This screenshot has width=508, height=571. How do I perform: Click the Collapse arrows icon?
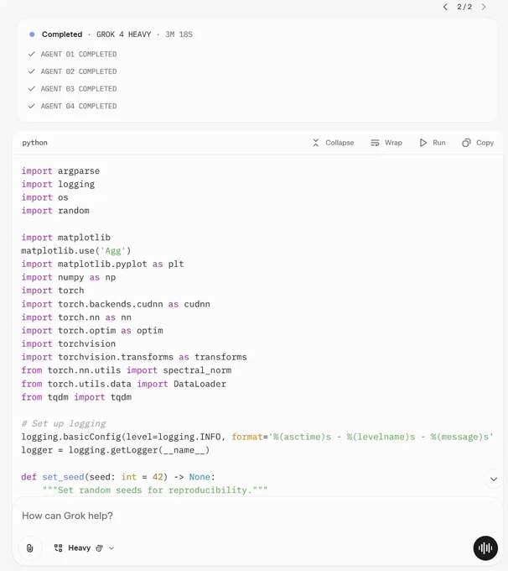(316, 143)
